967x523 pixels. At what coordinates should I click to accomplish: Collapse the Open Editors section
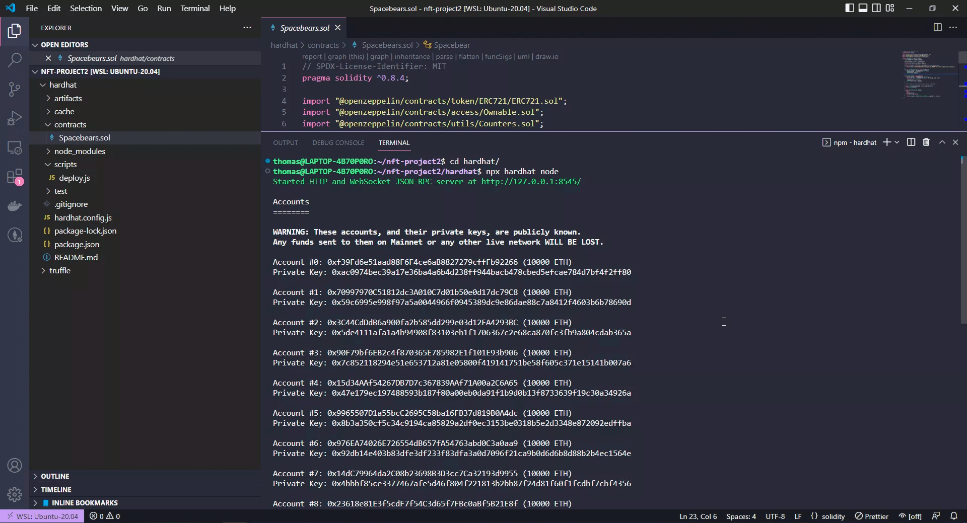point(35,45)
